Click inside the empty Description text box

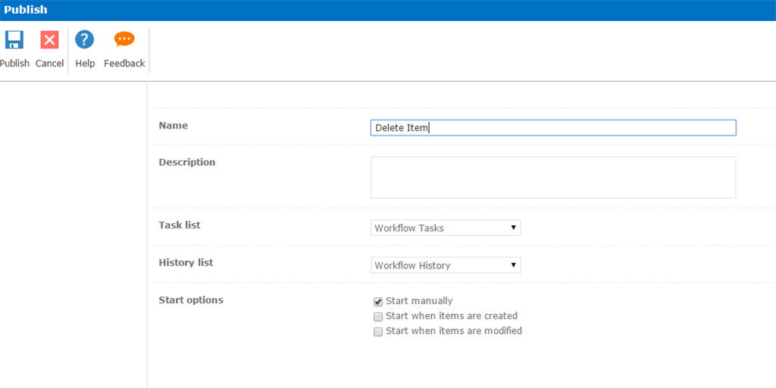click(x=553, y=178)
